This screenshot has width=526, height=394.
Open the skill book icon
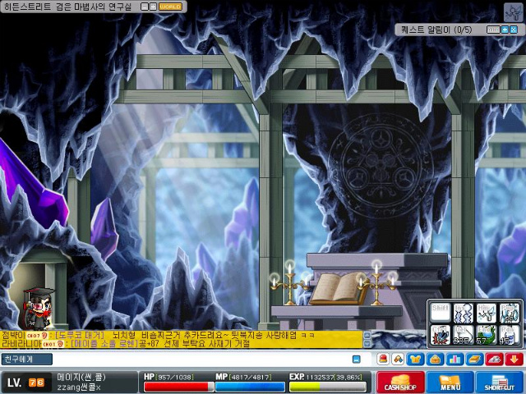click(474, 360)
